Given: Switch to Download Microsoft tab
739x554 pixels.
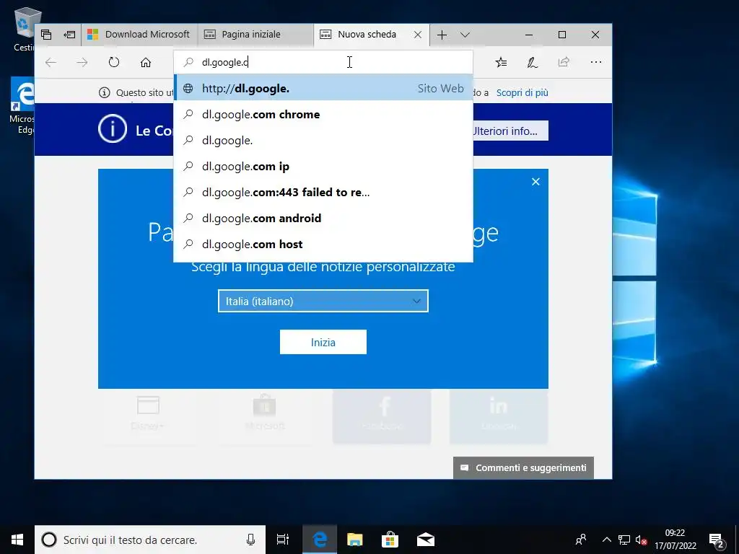Looking at the screenshot, I should click(x=139, y=35).
